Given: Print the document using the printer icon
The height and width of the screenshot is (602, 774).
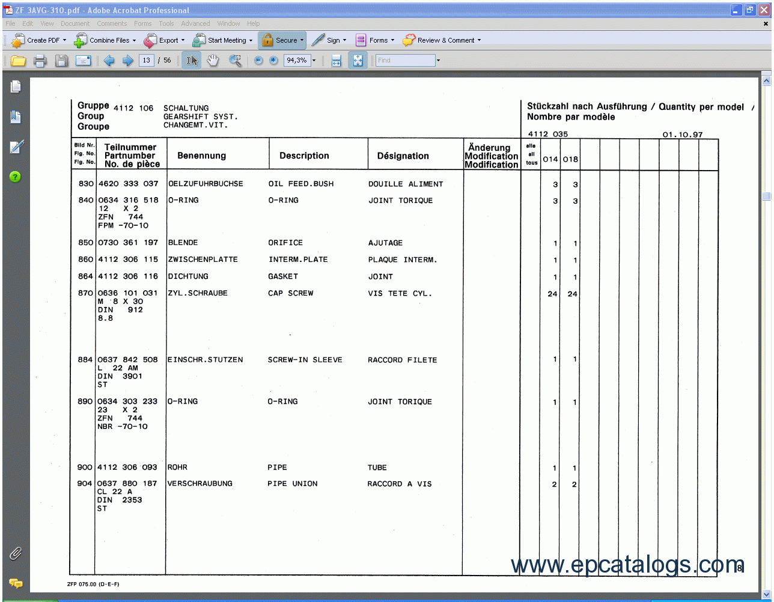Looking at the screenshot, I should (x=40, y=61).
